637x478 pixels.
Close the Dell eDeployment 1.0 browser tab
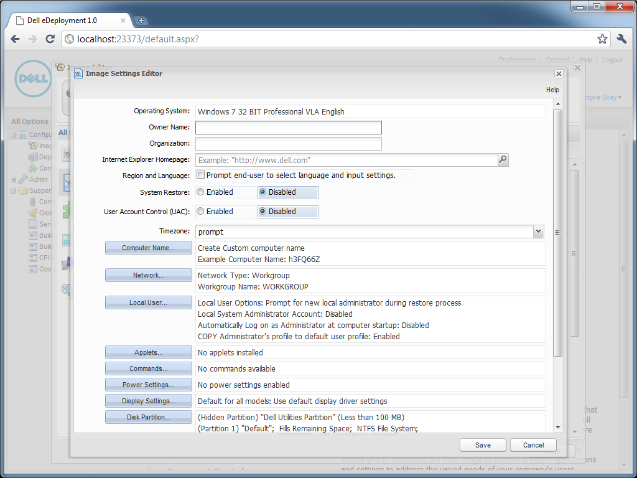tap(123, 21)
